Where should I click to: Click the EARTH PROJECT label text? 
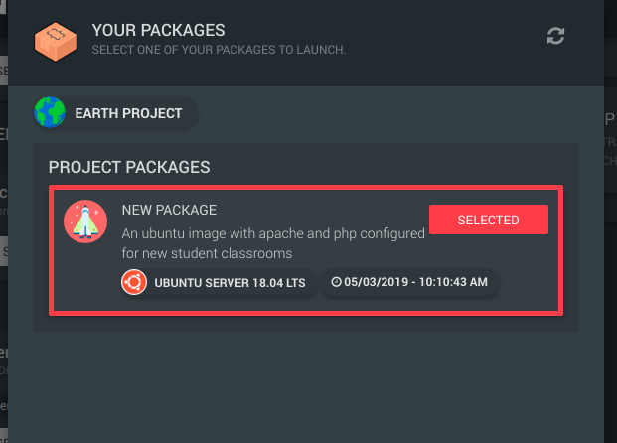point(129,113)
